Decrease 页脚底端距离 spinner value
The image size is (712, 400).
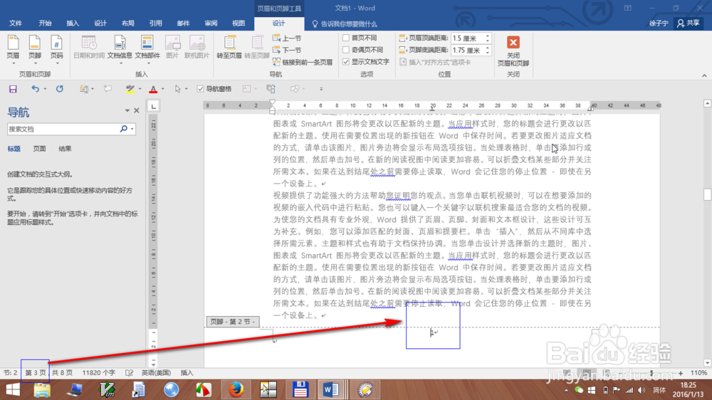tap(488, 53)
